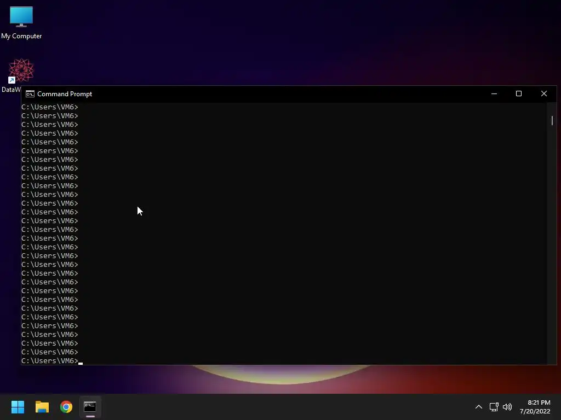The height and width of the screenshot is (420, 561).
Task: Click the Command Prompt scrollbar thumb
Action: pyautogui.click(x=552, y=121)
